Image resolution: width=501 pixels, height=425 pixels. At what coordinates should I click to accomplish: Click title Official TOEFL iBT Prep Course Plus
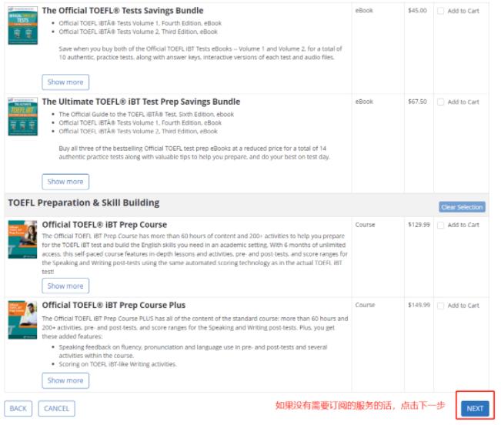(x=114, y=305)
